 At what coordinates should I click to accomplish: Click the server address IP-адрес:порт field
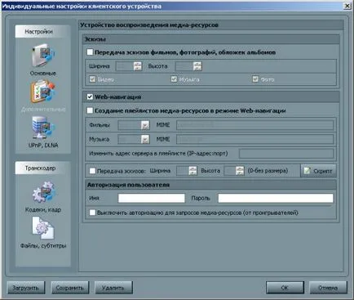coord(286,154)
